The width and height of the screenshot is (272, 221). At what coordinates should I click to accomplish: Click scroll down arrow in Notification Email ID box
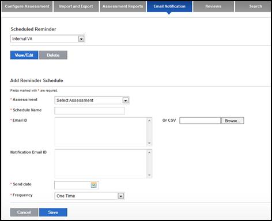149,175
